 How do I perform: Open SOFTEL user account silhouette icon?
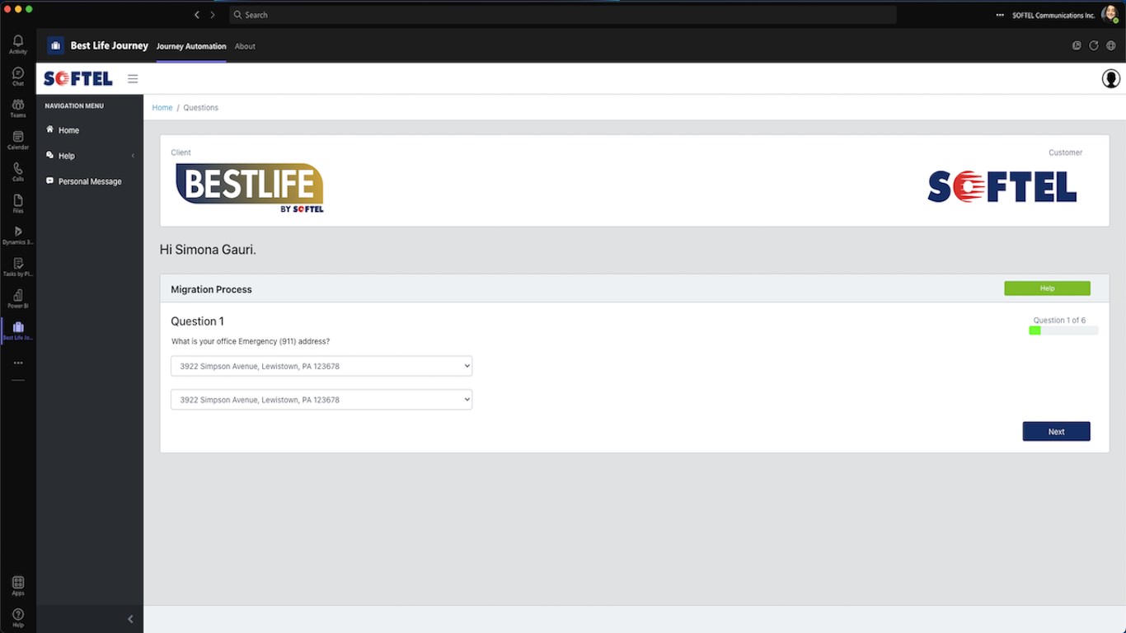click(1111, 78)
